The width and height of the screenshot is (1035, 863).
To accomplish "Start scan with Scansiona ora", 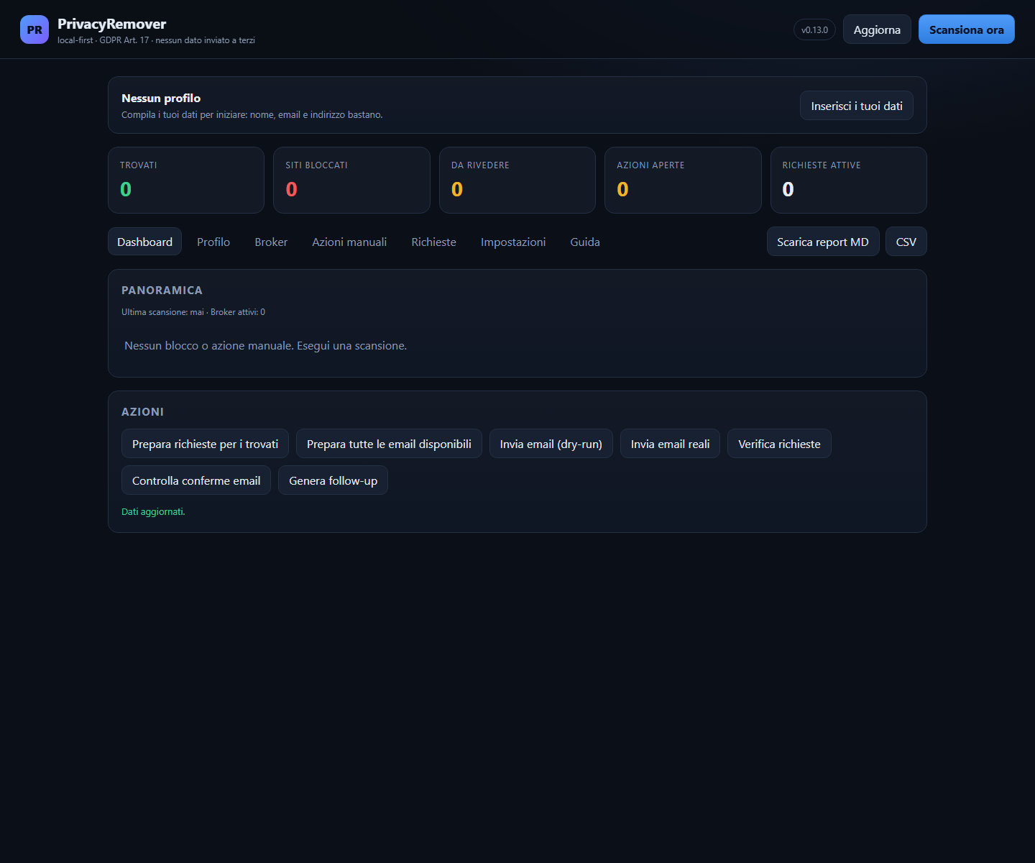I will (966, 29).
